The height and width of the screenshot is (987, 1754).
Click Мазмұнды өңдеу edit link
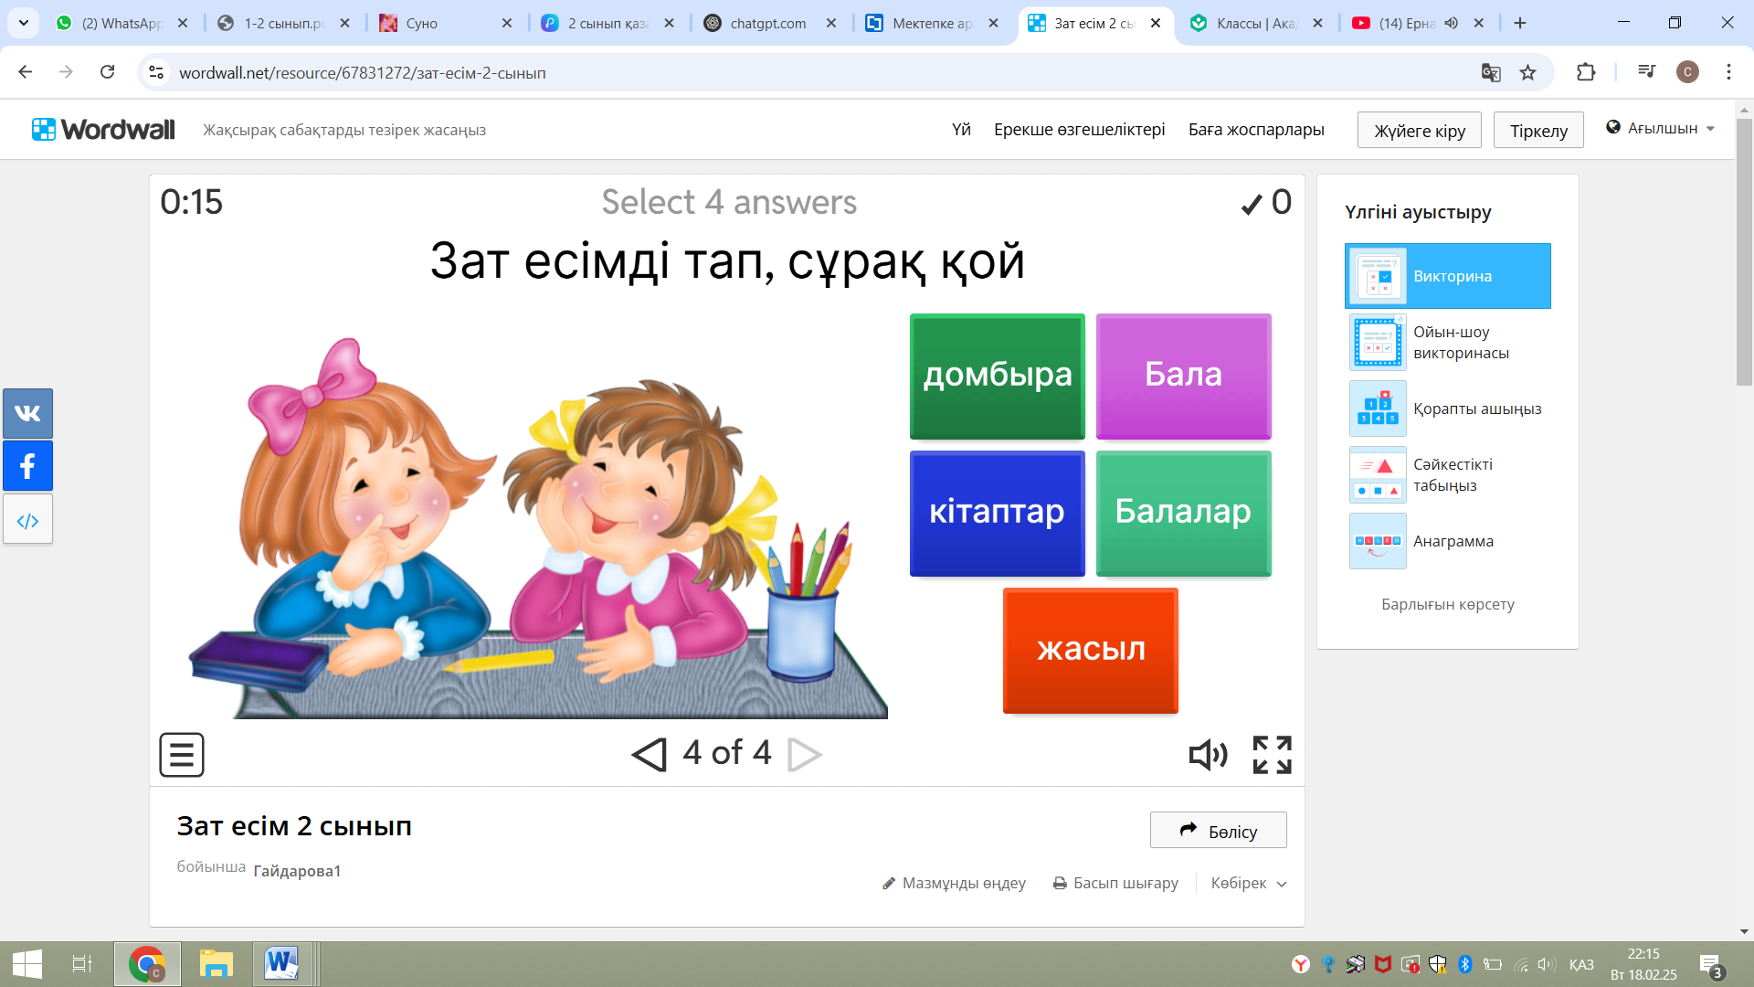coord(954,883)
